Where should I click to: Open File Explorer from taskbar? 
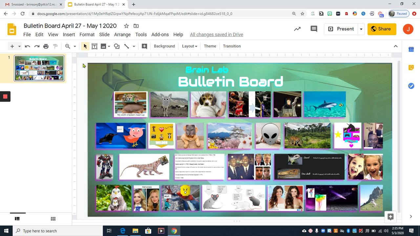pyautogui.click(x=135, y=231)
